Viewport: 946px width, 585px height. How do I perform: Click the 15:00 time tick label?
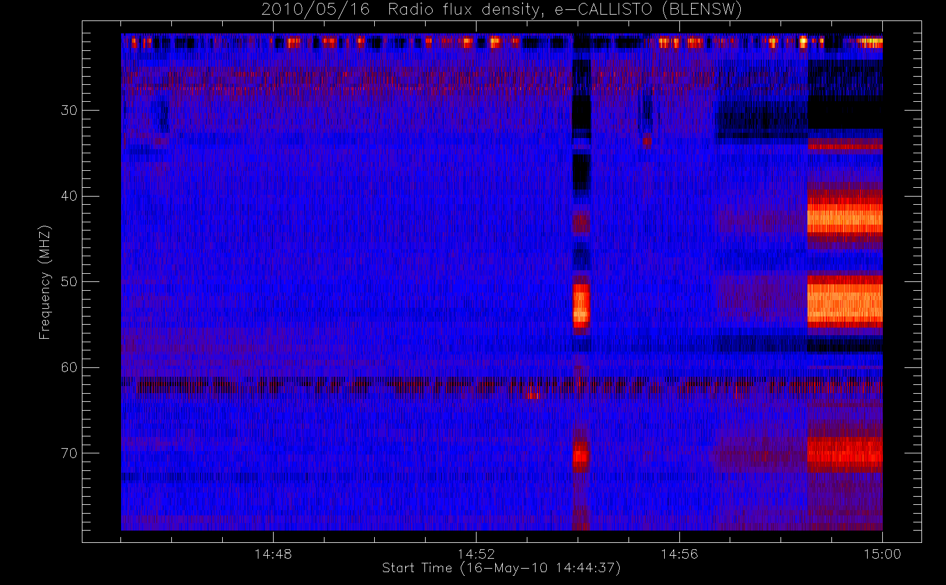pos(882,554)
